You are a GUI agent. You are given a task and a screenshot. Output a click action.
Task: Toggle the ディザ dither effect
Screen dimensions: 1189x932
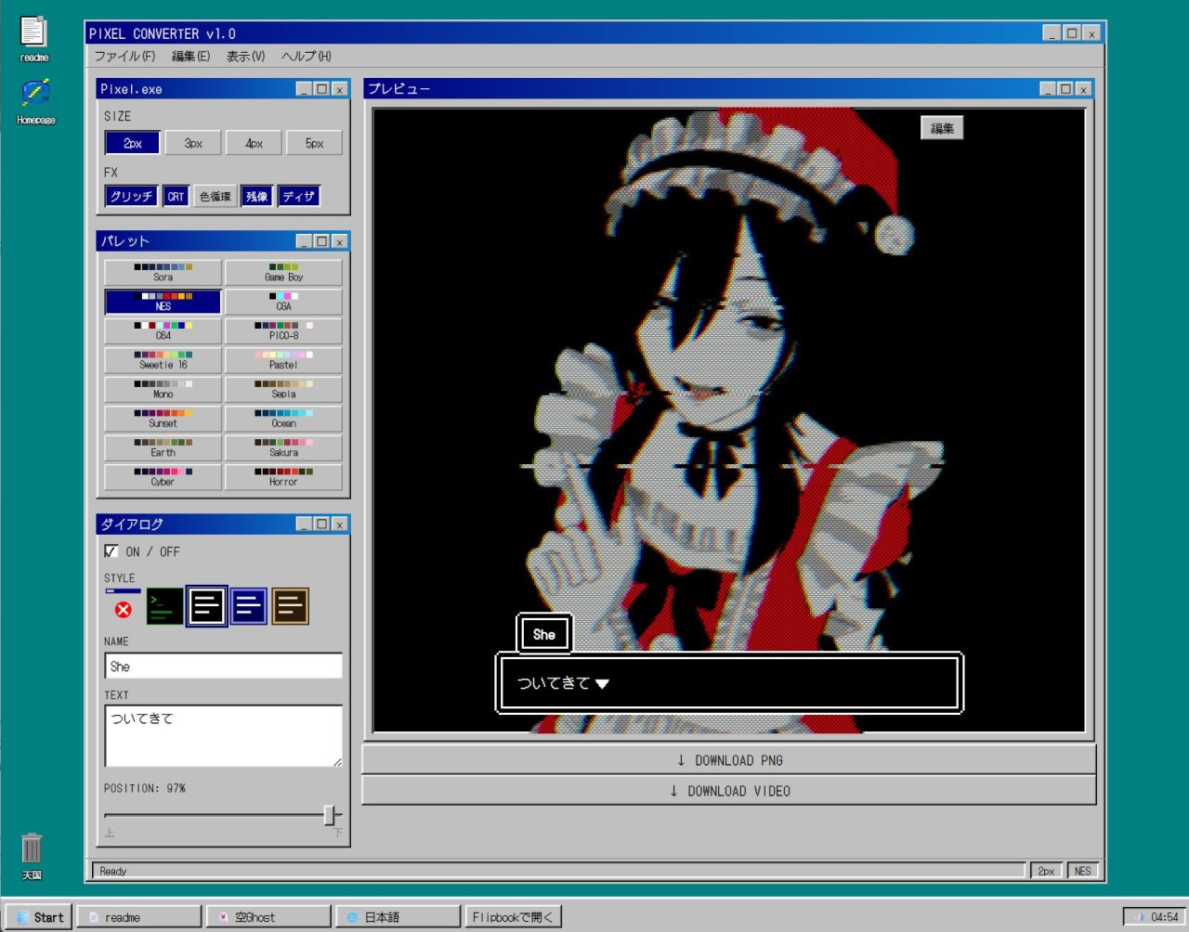[x=299, y=197]
